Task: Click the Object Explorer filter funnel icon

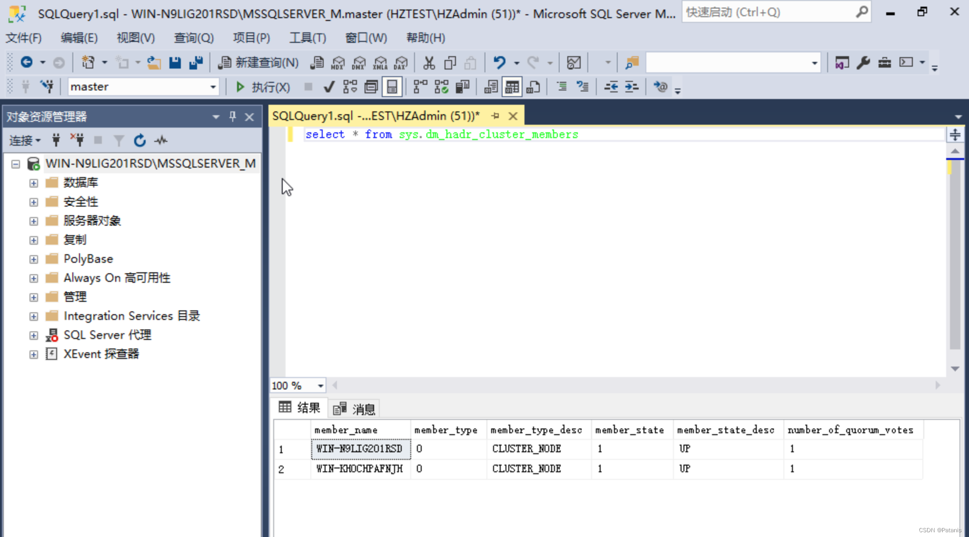Action: click(x=119, y=140)
